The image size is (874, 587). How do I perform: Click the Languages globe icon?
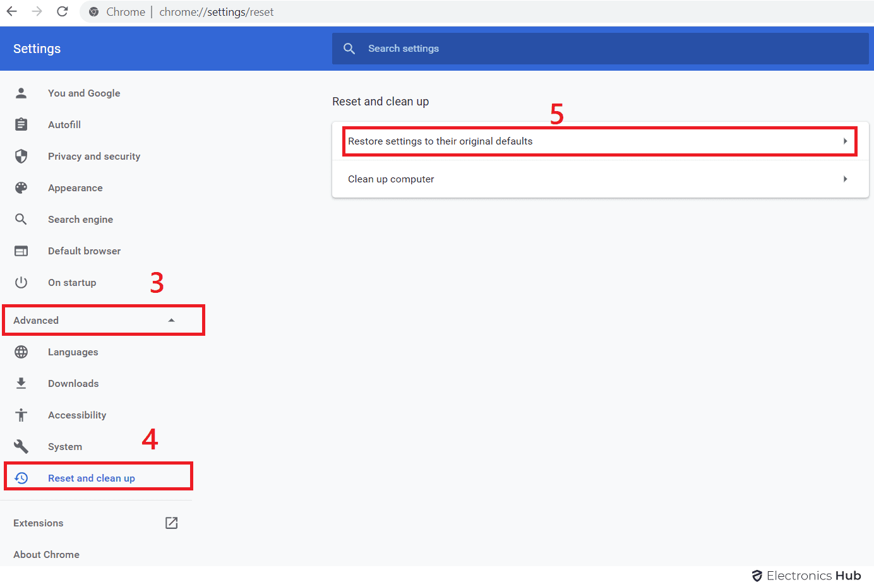(21, 352)
